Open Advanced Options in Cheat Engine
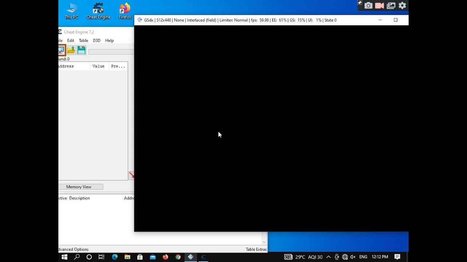The width and height of the screenshot is (467, 262). (x=73, y=249)
